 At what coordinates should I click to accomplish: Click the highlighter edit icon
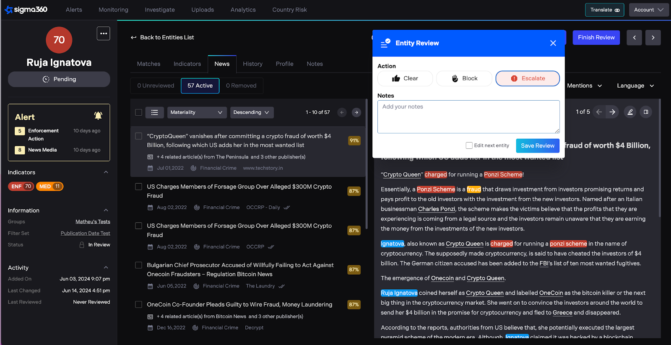coord(630,112)
